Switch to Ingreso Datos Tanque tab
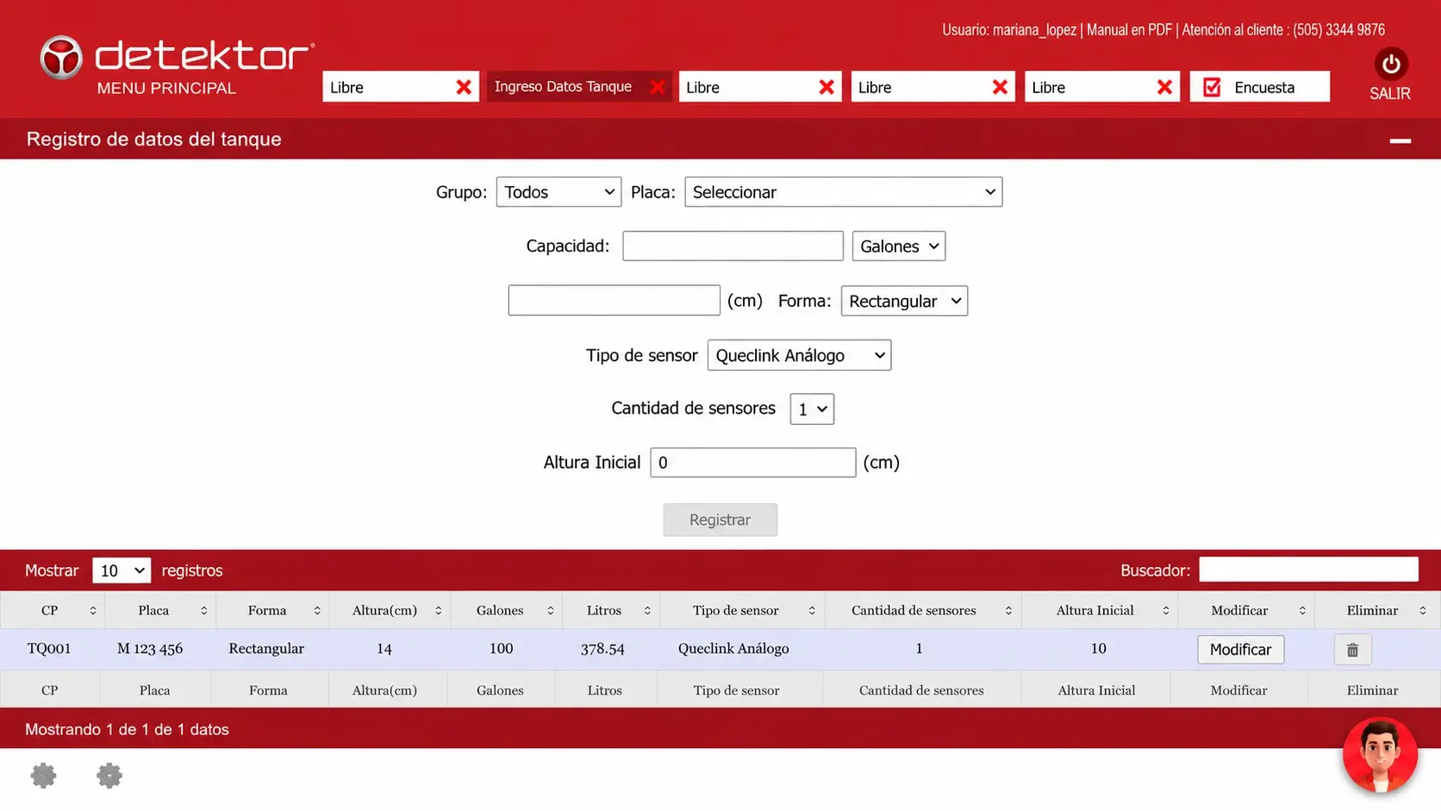Image resolution: width=1441 pixels, height=811 pixels. (563, 87)
